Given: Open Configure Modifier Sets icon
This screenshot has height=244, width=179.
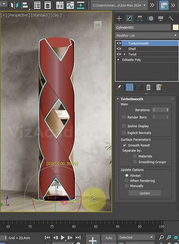Looking at the screenshot, I should (159, 87).
